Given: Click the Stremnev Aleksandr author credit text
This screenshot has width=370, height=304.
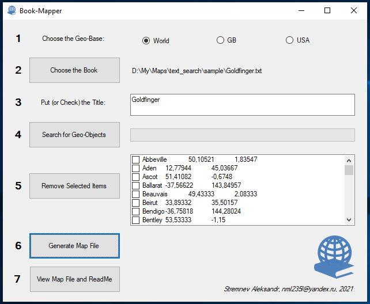Looking at the screenshot, I should [x=288, y=289].
